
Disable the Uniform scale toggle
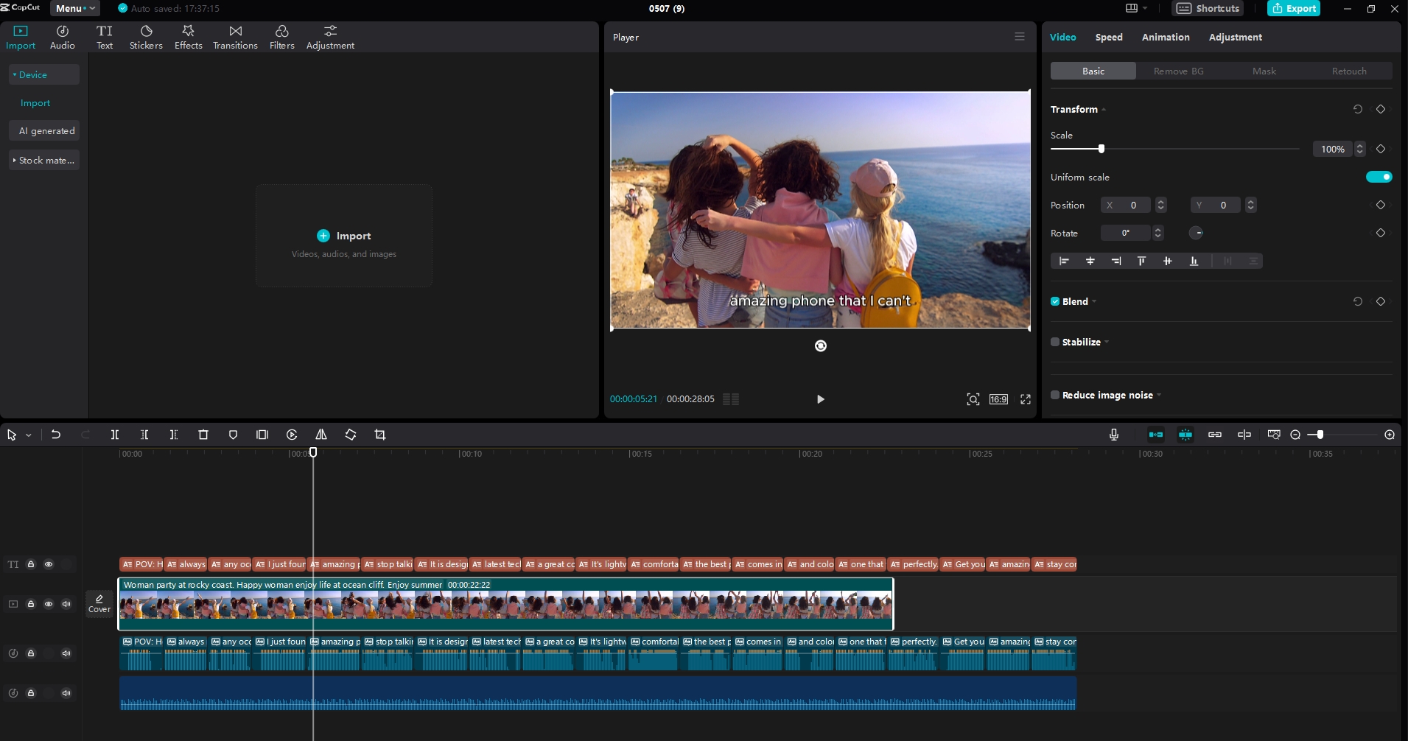(1379, 177)
